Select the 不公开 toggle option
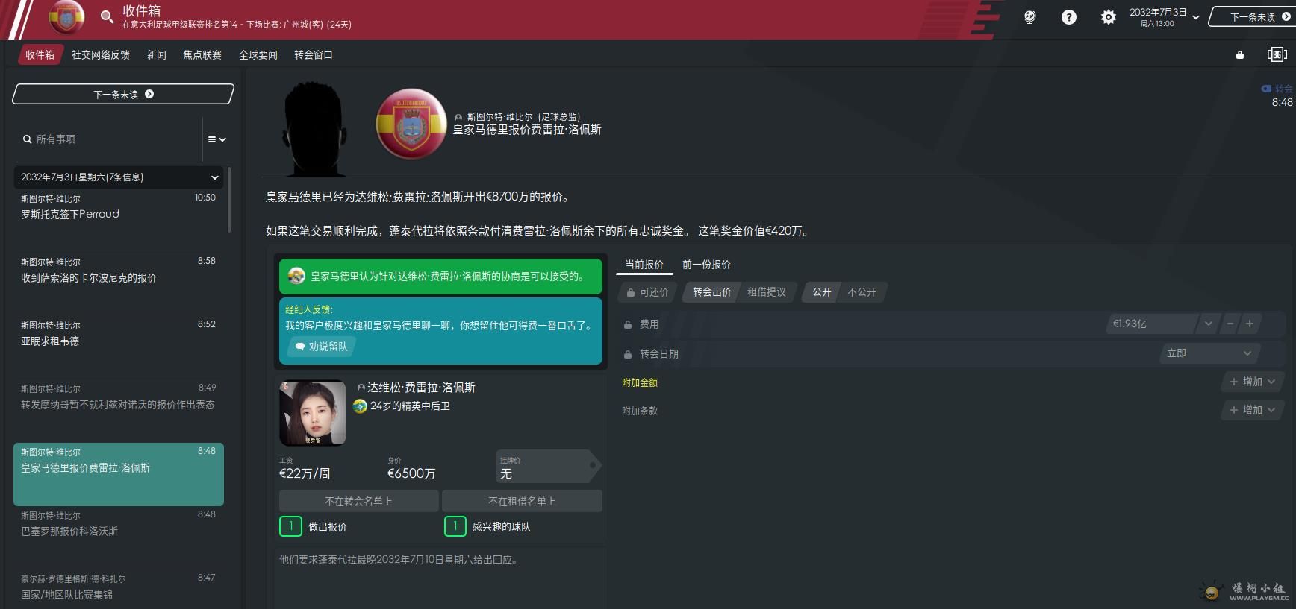The width and height of the screenshot is (1296, 609). pyautogui.click(x=862, y=292)
